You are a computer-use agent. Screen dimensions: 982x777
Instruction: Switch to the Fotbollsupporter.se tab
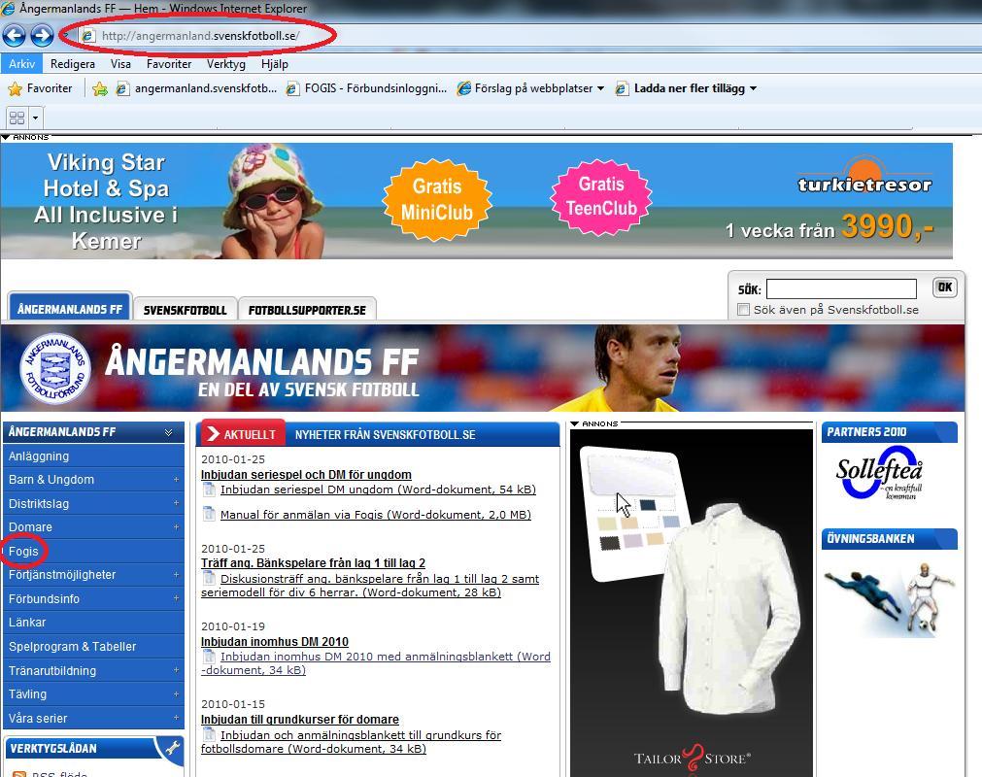[307, 309]
